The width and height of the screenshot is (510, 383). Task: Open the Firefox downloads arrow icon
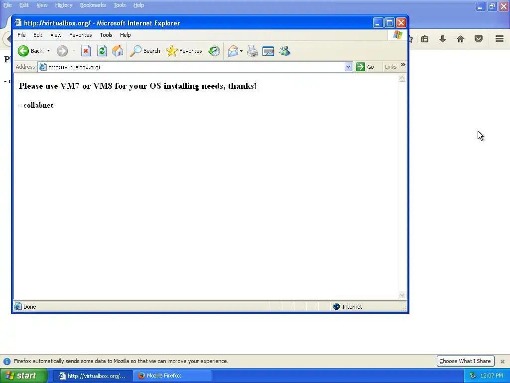[x=443, y=39]
